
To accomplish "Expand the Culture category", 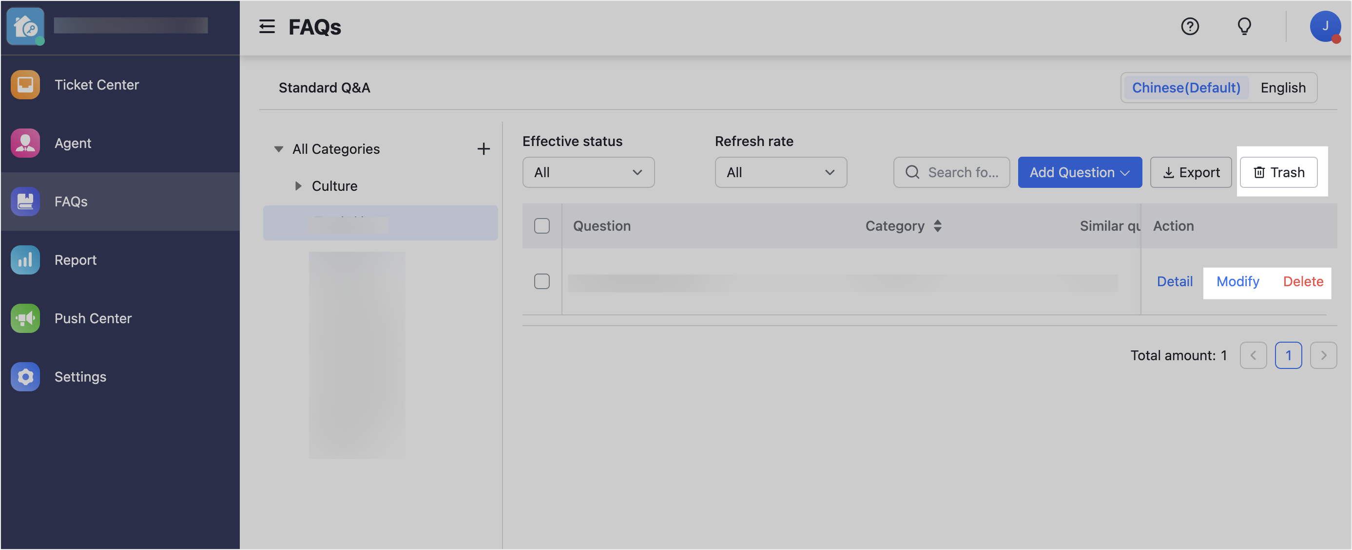I will (298, 186).
